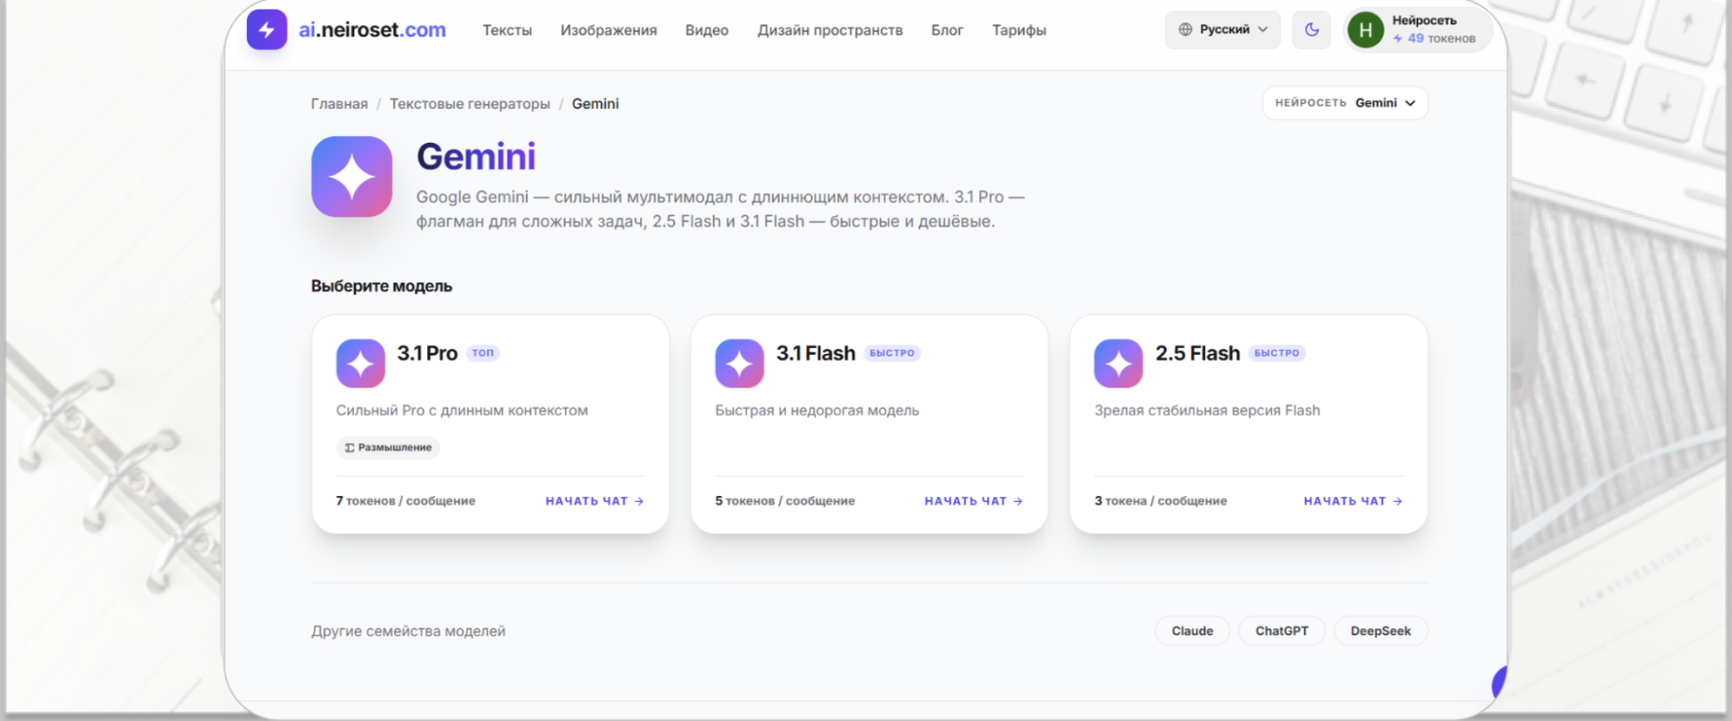This screenshot has height=721, width=1732.
Task: Click the globe icon in the language selector
Action: (1185, 29)
